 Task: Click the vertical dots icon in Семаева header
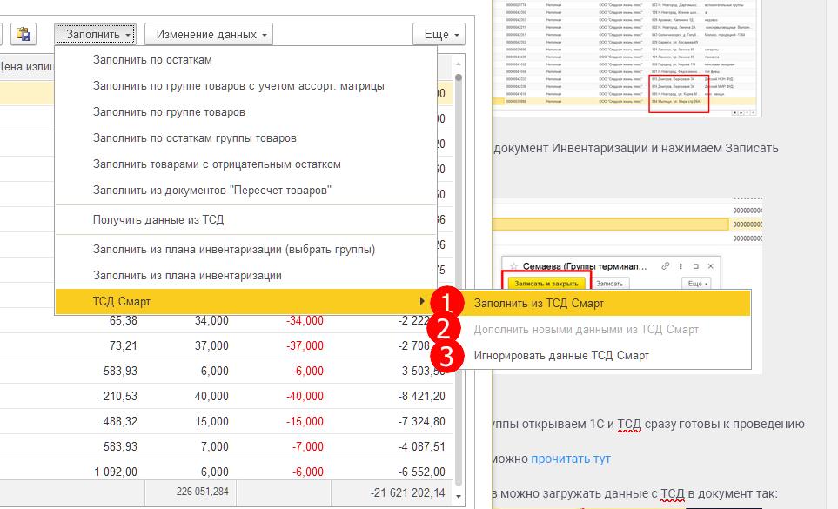(683, 267)
